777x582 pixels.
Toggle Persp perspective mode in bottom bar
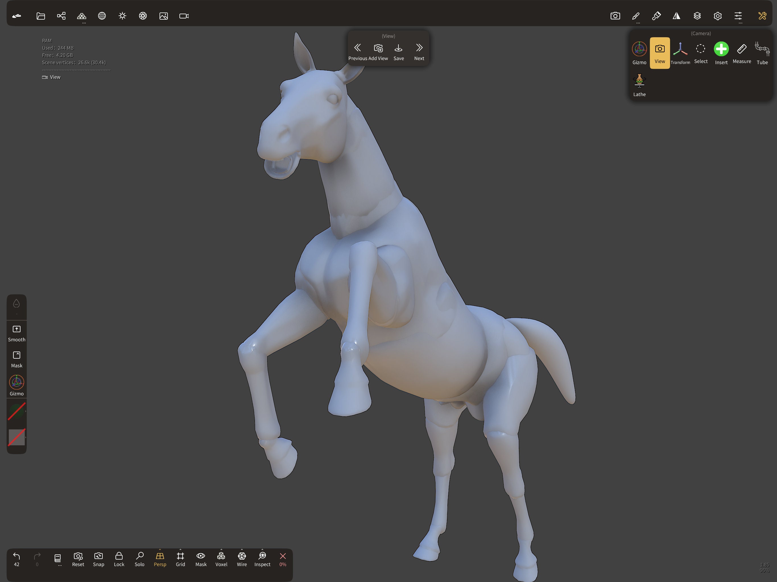160,559
